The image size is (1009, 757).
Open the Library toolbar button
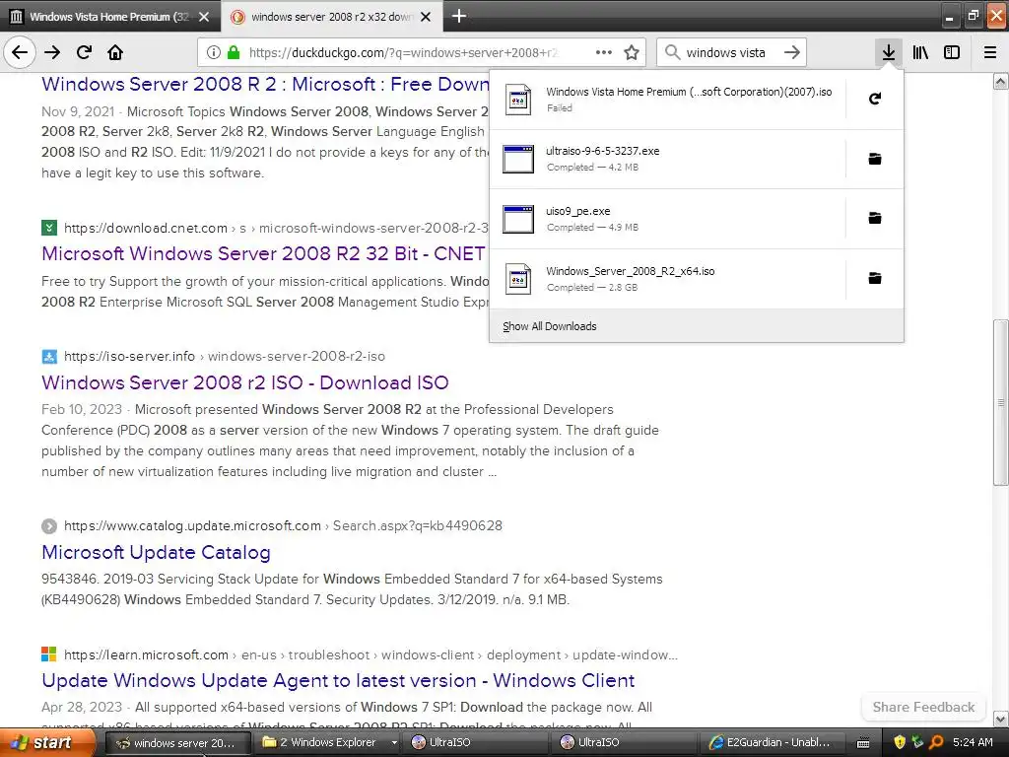point(920,52)
